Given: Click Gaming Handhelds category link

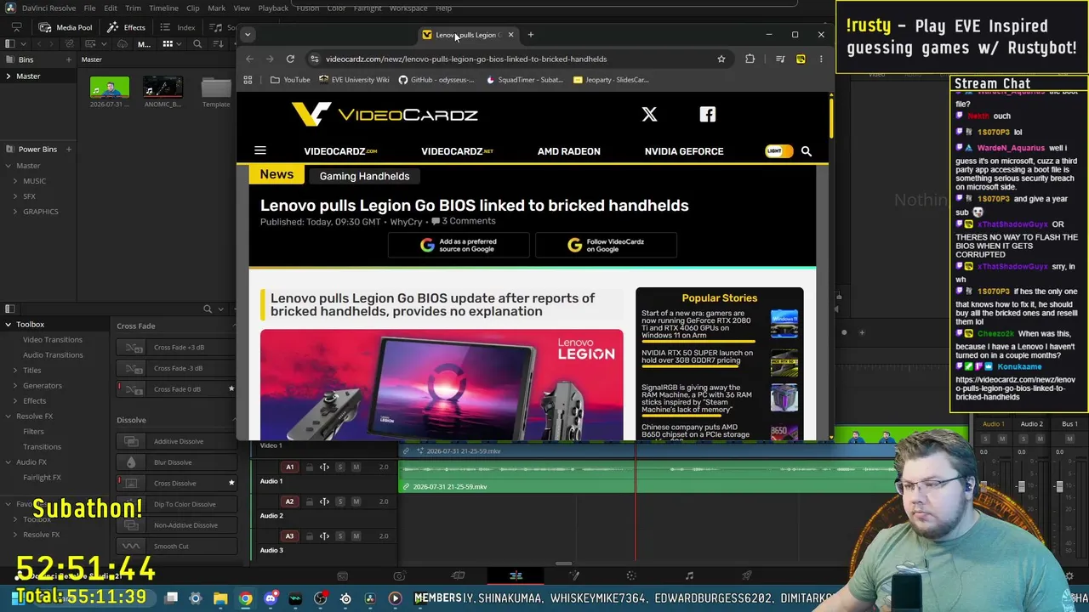Looking at the screenshot, I should (x=364, y=176).
